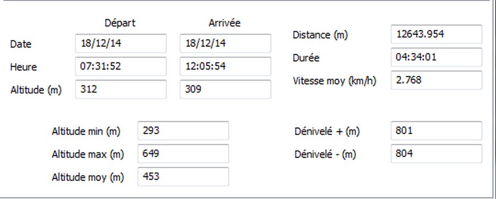Select the Arrivée heure field 12:05:54

click(225, 67)
